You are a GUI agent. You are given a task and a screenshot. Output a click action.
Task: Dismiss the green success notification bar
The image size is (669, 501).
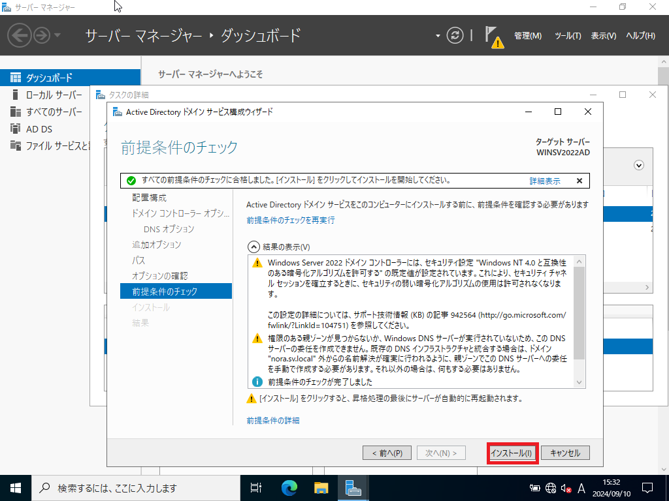coord(579,181)
